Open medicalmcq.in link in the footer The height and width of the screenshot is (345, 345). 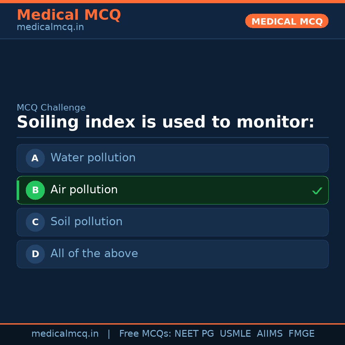point(65,334)
